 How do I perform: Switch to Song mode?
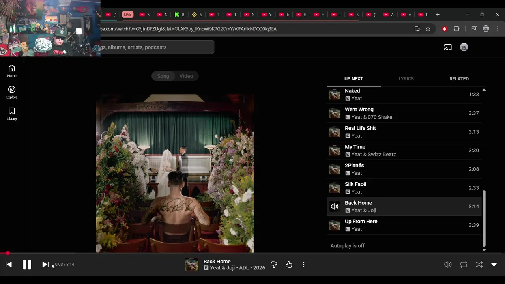(163, 76)
